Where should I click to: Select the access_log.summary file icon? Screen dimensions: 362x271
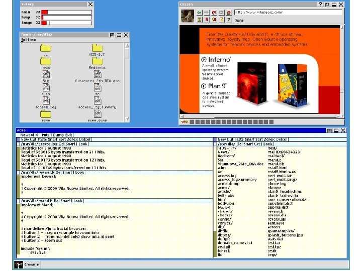(98, 101)
